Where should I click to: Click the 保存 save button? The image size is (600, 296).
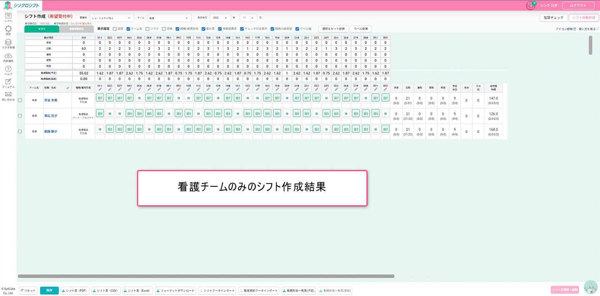(49, 291)
